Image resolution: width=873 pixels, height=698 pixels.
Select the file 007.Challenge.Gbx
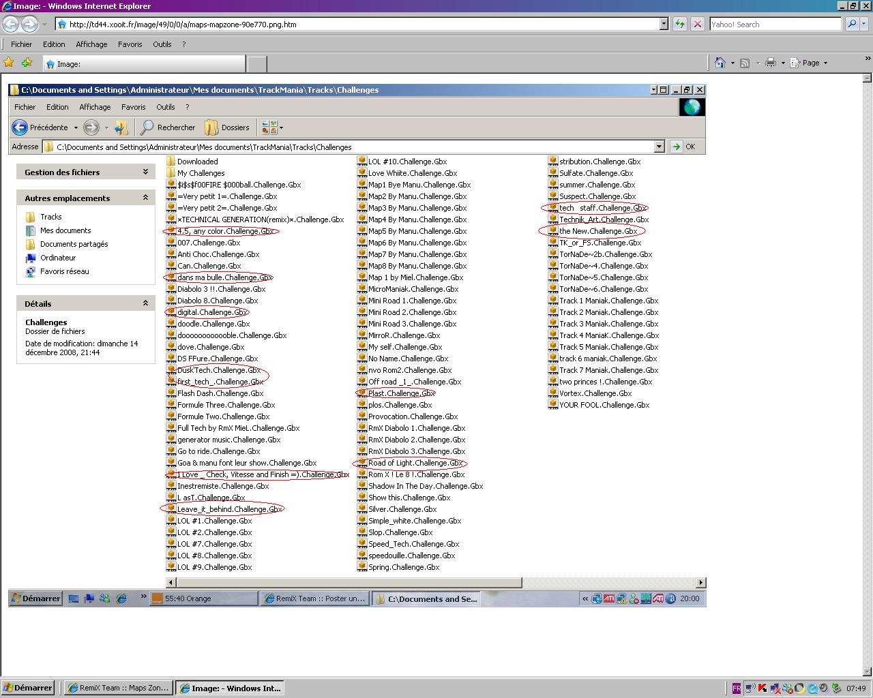click(x=204, y=243)
